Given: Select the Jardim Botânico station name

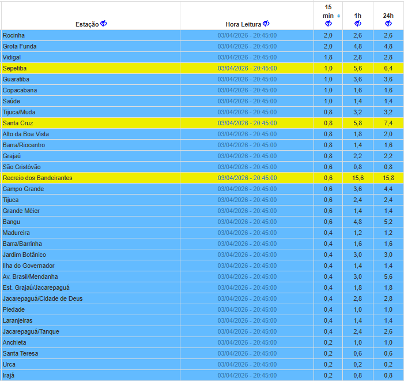Looking at the screenshot, I should (24, 255).
